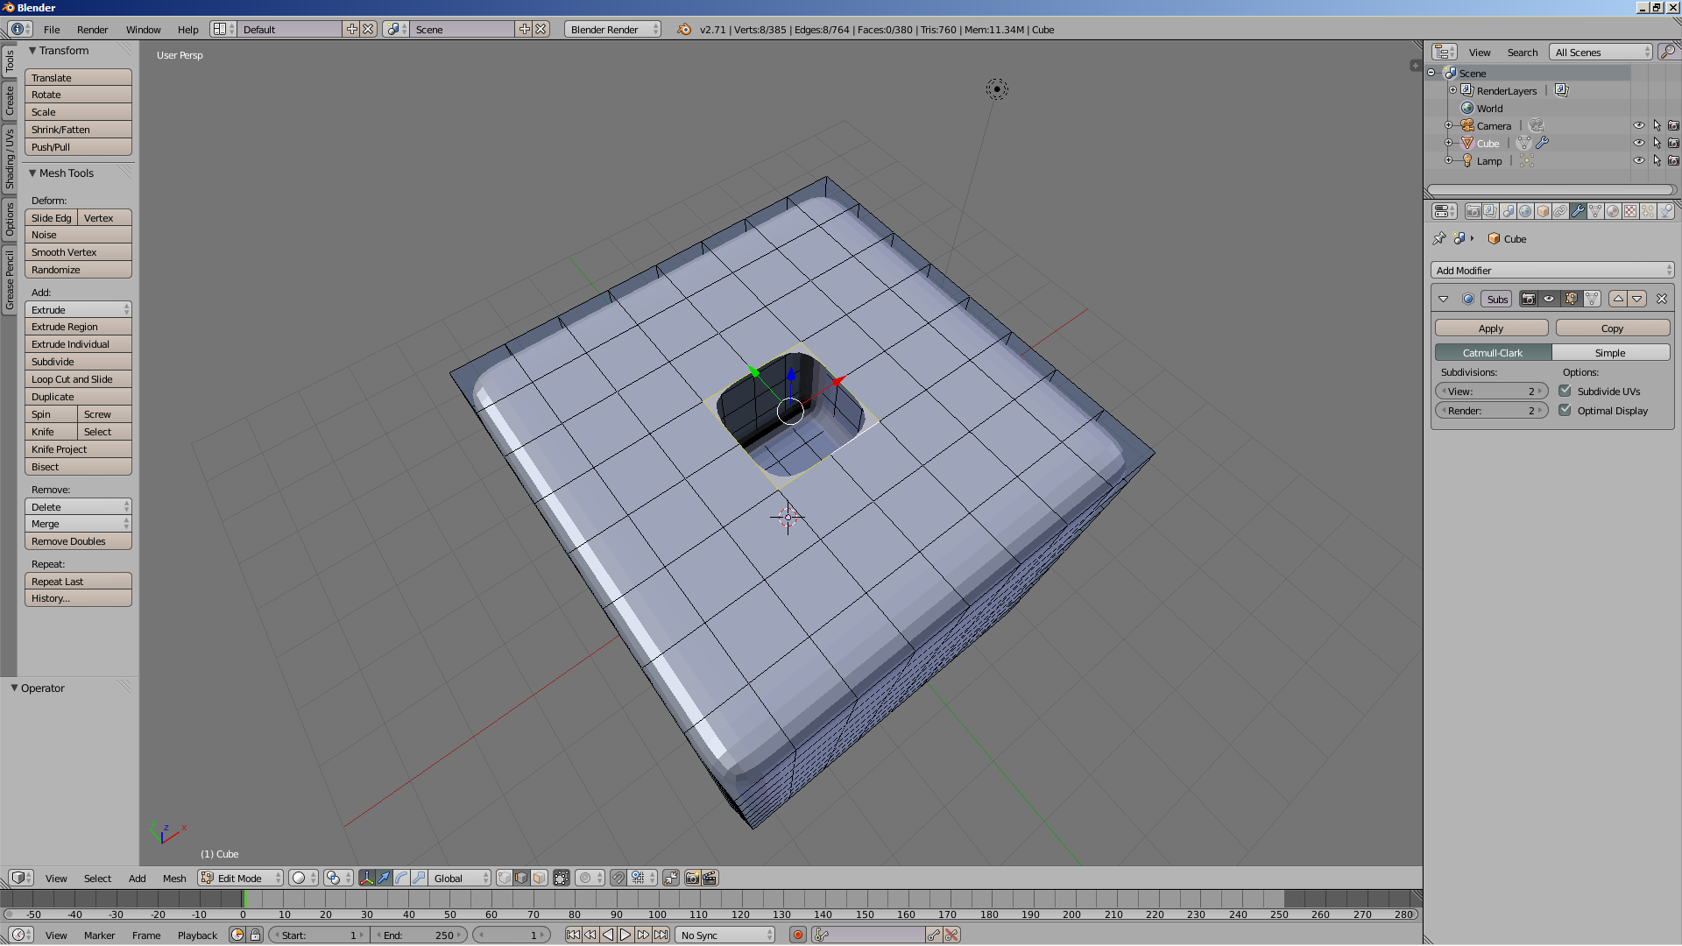Select face select mode cube icon
This screenshot has height=946, width=1682.
(540, 878)
